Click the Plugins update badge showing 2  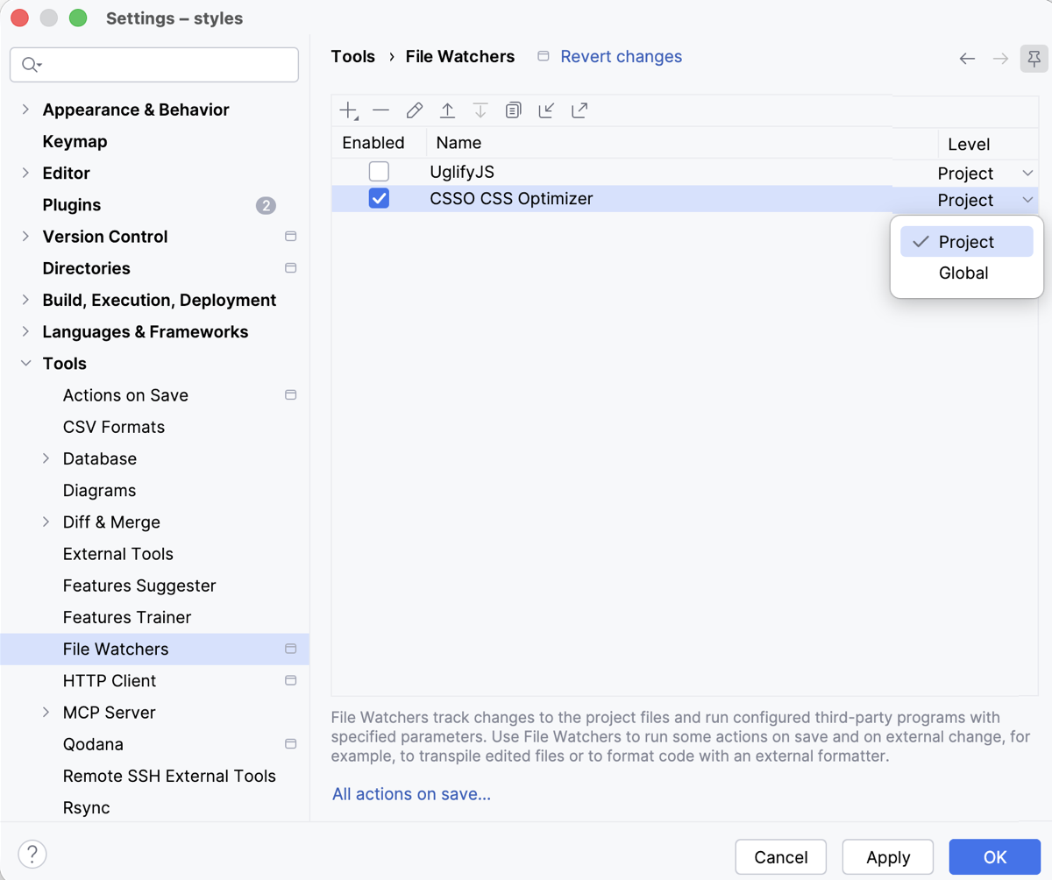[266, 206]
